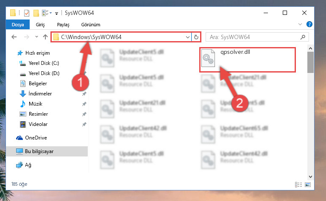The width and height of the screenshot is (326, 201).
Task: Refresh the SysWOW64 folder view
Action: click(x=196, y=37)
